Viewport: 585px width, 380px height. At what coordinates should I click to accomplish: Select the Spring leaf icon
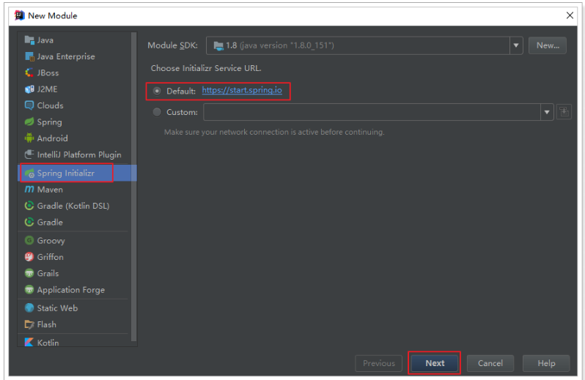(29, 122)
